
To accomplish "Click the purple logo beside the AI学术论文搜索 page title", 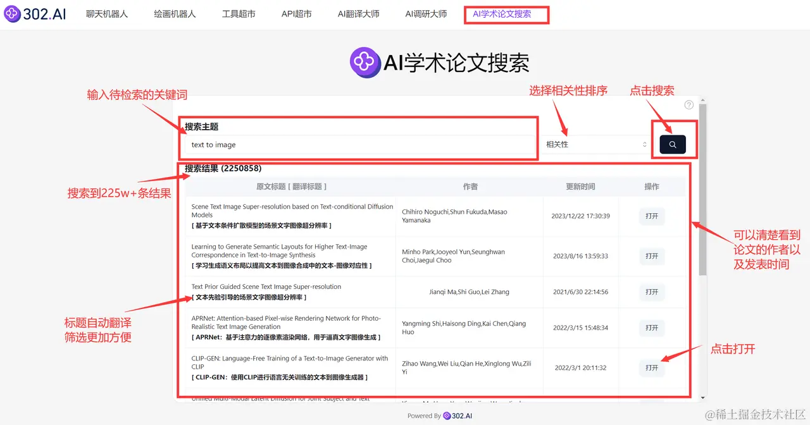I will [x=365, y=63].
